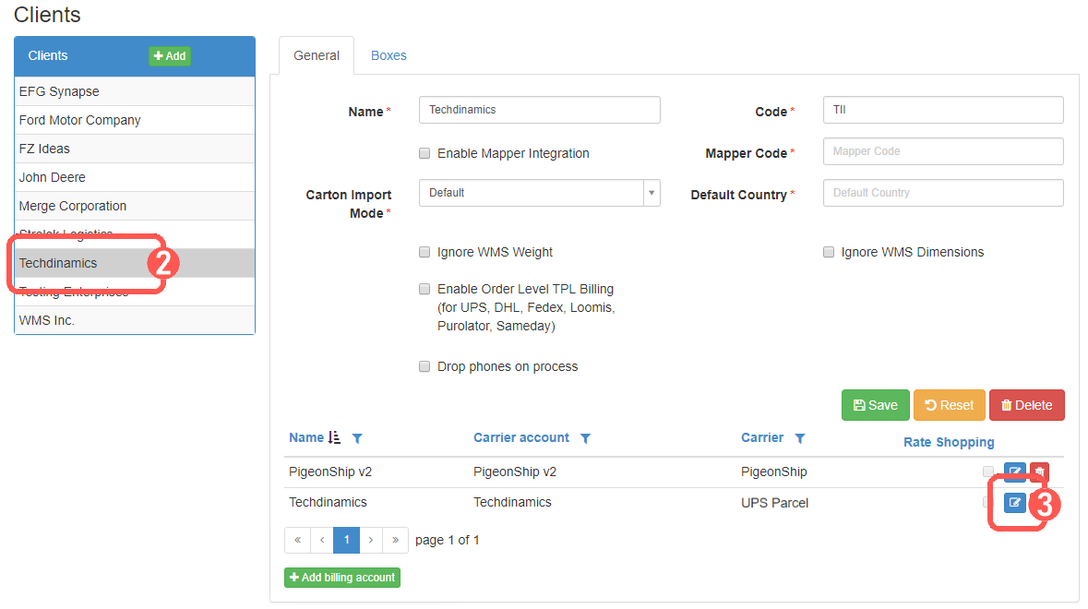The height and width of the screenshot is (609, 1088).
Task: Click the PigeonShip carrier cell
Action: point(773,472)
